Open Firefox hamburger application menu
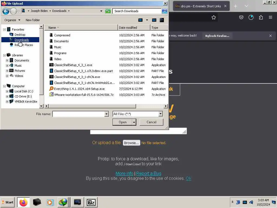Image resolution: width=277 pixels, height=208 pixels. point(271,17)
